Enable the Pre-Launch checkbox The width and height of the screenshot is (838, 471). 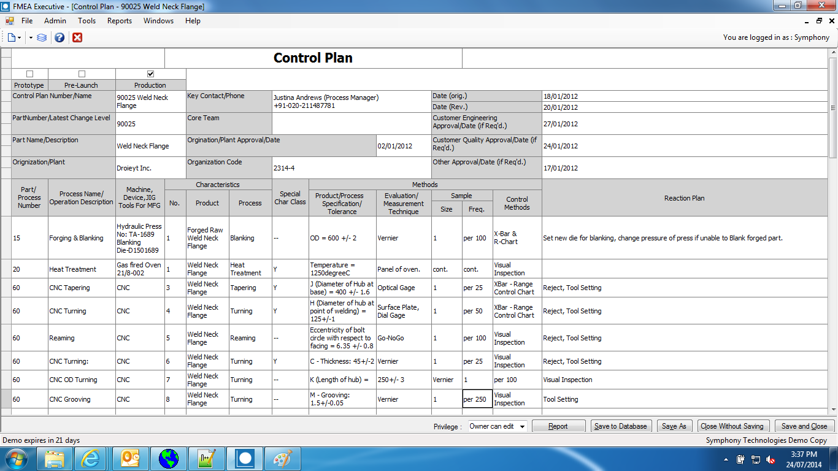coord(82,74)
